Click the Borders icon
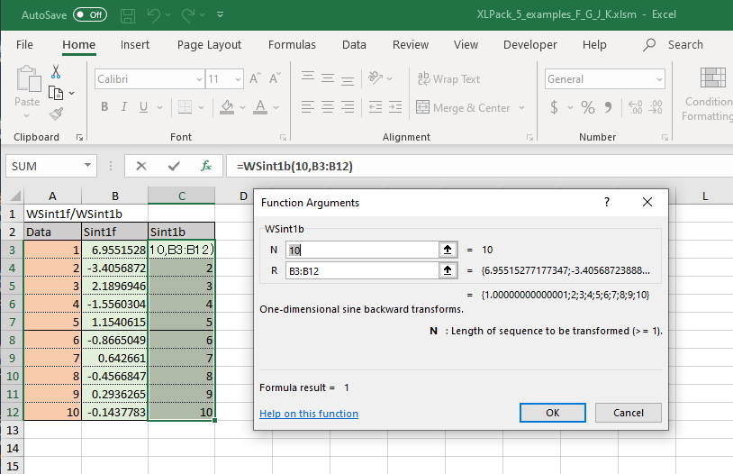 click(x=185, y=107)
